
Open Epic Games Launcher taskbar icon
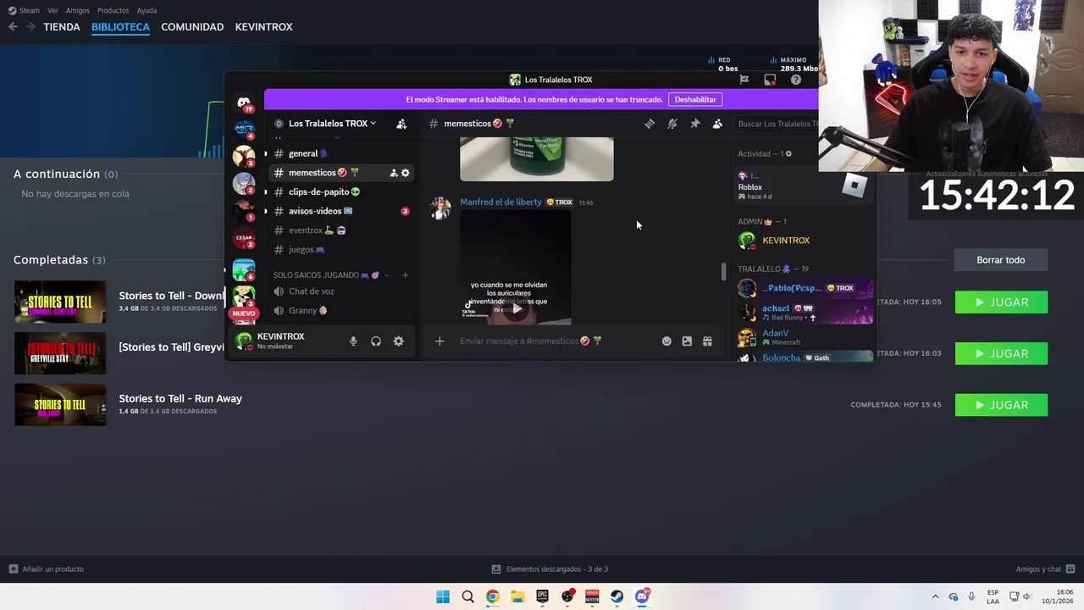click(x=542, y=596)
